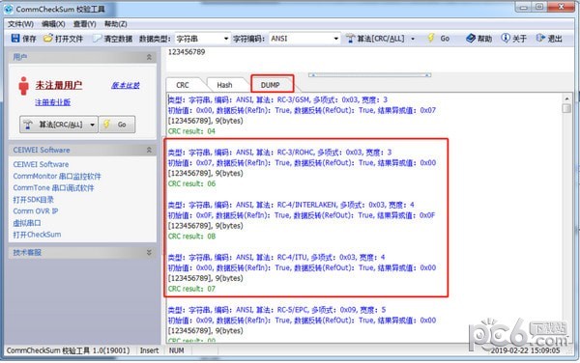Click toolbar 算法[CRC/ALL] button

(375, 39)
